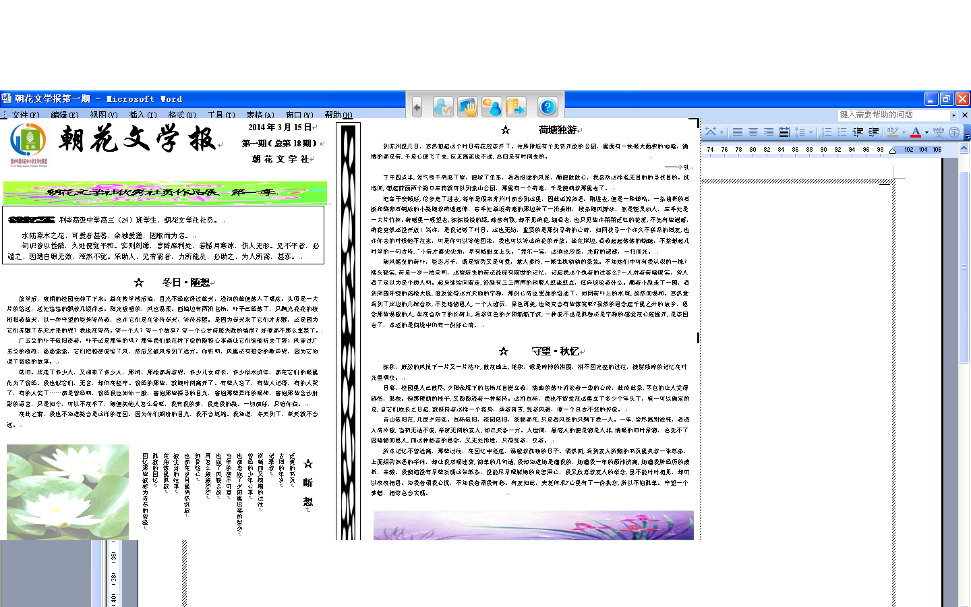Click the green WordArt banner below the masthead
Screen dimensions: 971x607
[165, 193]
